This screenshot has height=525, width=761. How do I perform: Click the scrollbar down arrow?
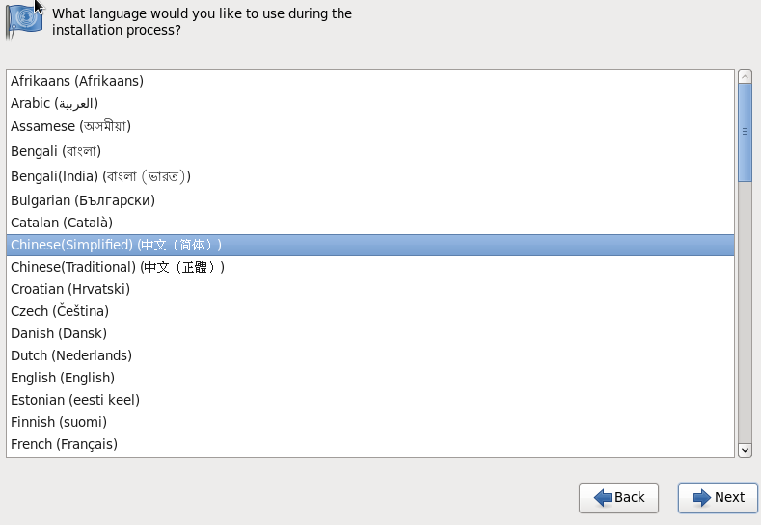[745, 450]
